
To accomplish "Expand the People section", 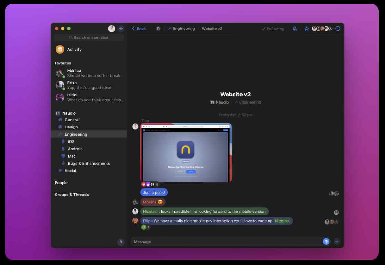I will point(61,183).
